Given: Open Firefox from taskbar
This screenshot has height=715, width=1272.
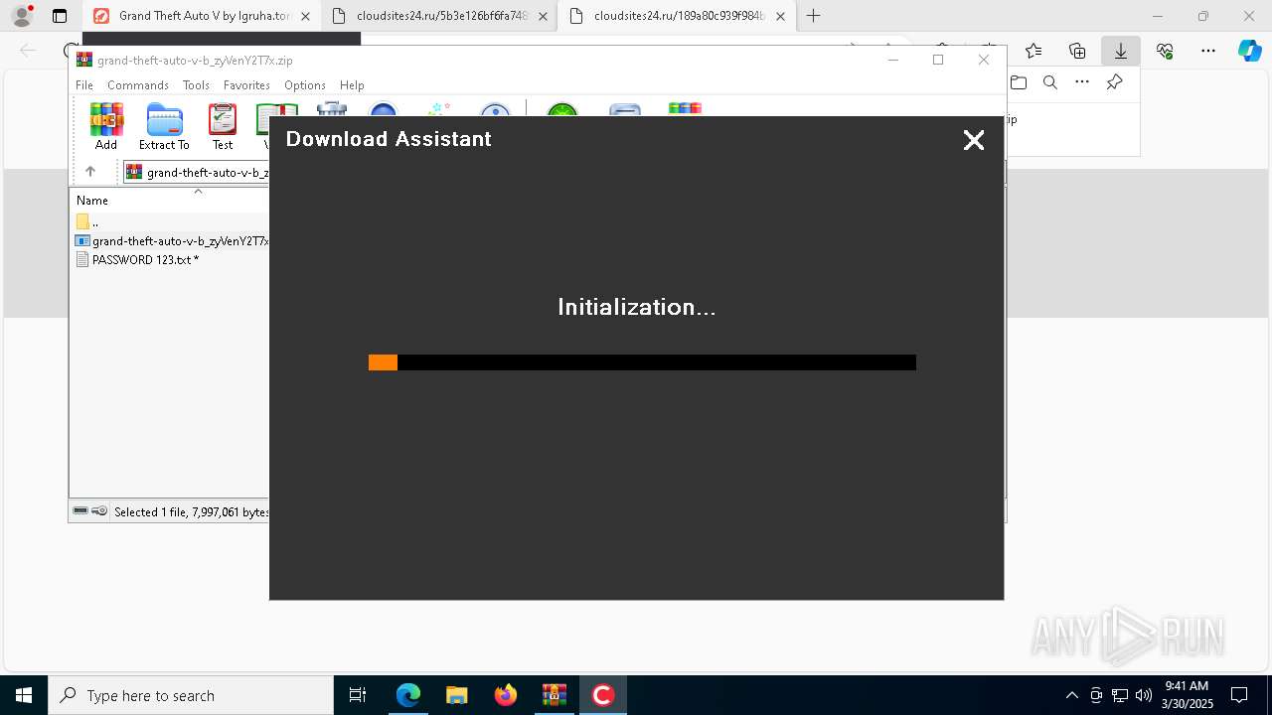Looking at the screenshot, I should pos(505,695).
